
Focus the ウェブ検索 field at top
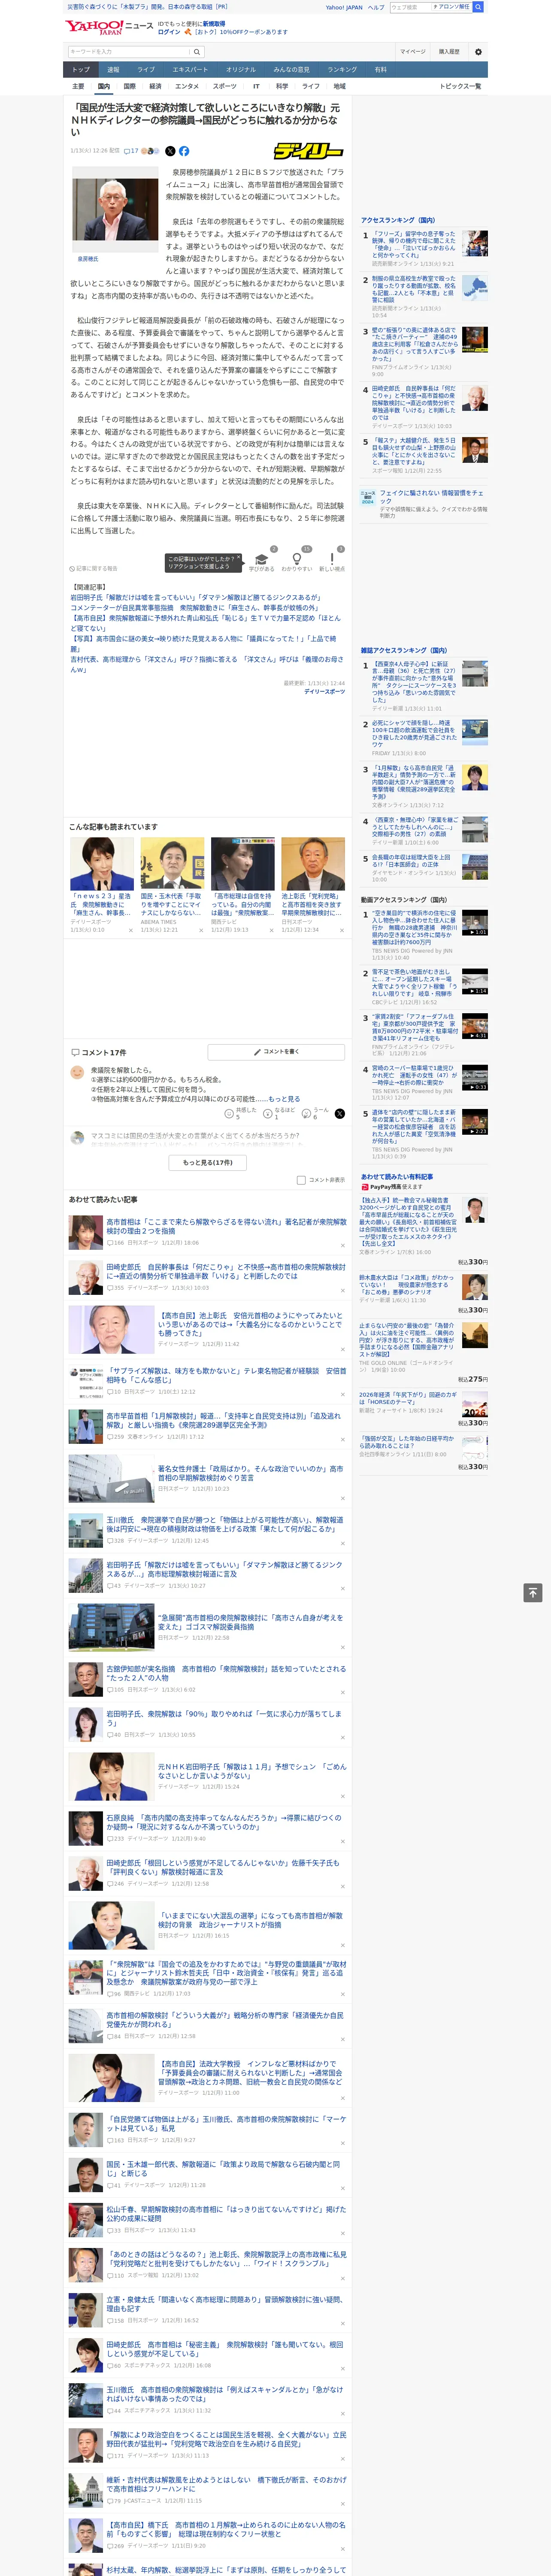tap(410, 7)
